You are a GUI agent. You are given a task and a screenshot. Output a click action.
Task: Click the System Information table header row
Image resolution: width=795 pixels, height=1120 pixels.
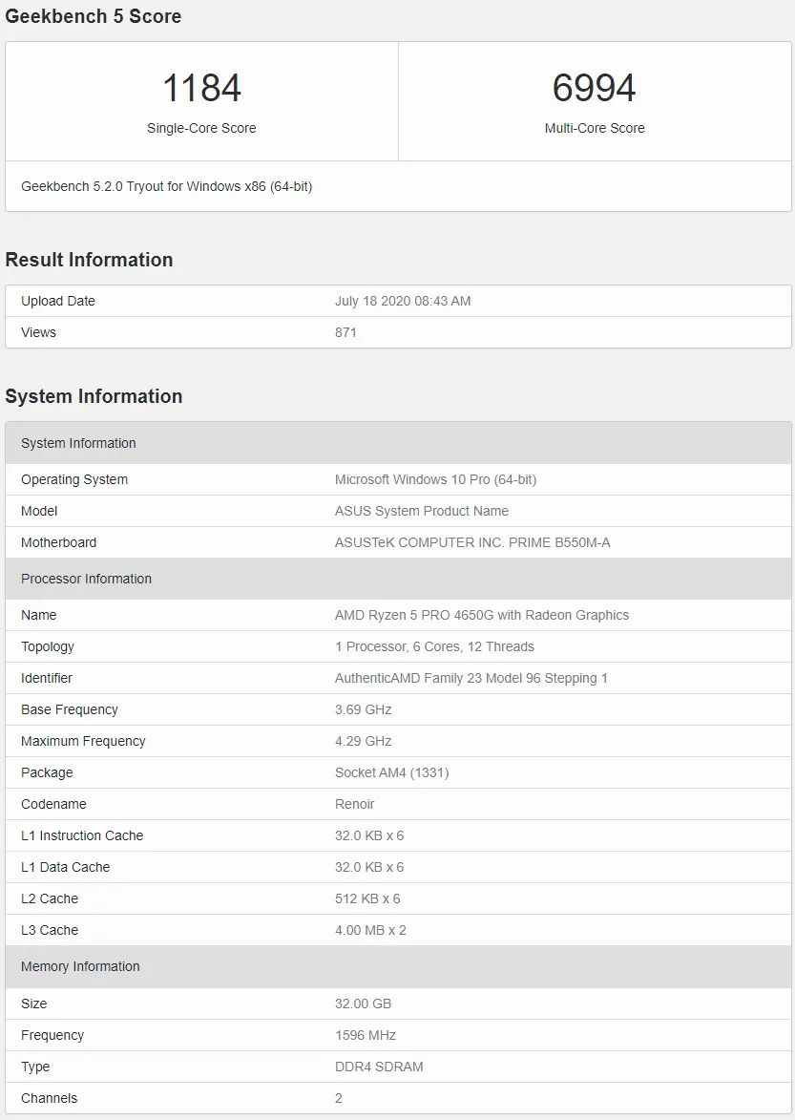[x=398, y=443]
